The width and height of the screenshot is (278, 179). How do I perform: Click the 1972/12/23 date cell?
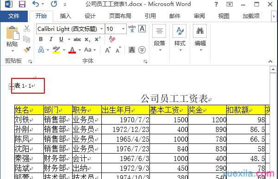point(125,129)
